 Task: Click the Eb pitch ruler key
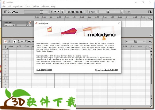[5, 69]
